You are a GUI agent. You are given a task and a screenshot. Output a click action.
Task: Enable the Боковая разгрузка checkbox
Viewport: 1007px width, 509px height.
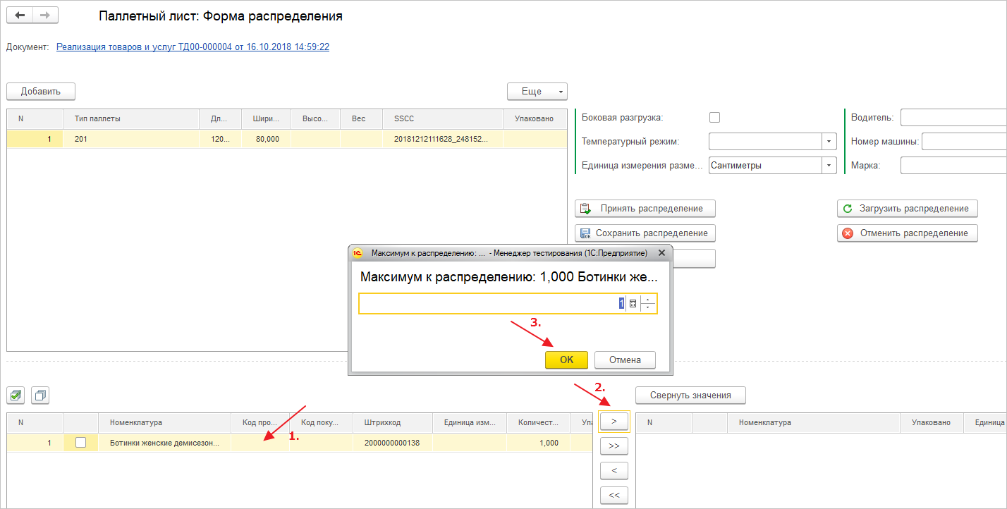[x=715, y=118]
